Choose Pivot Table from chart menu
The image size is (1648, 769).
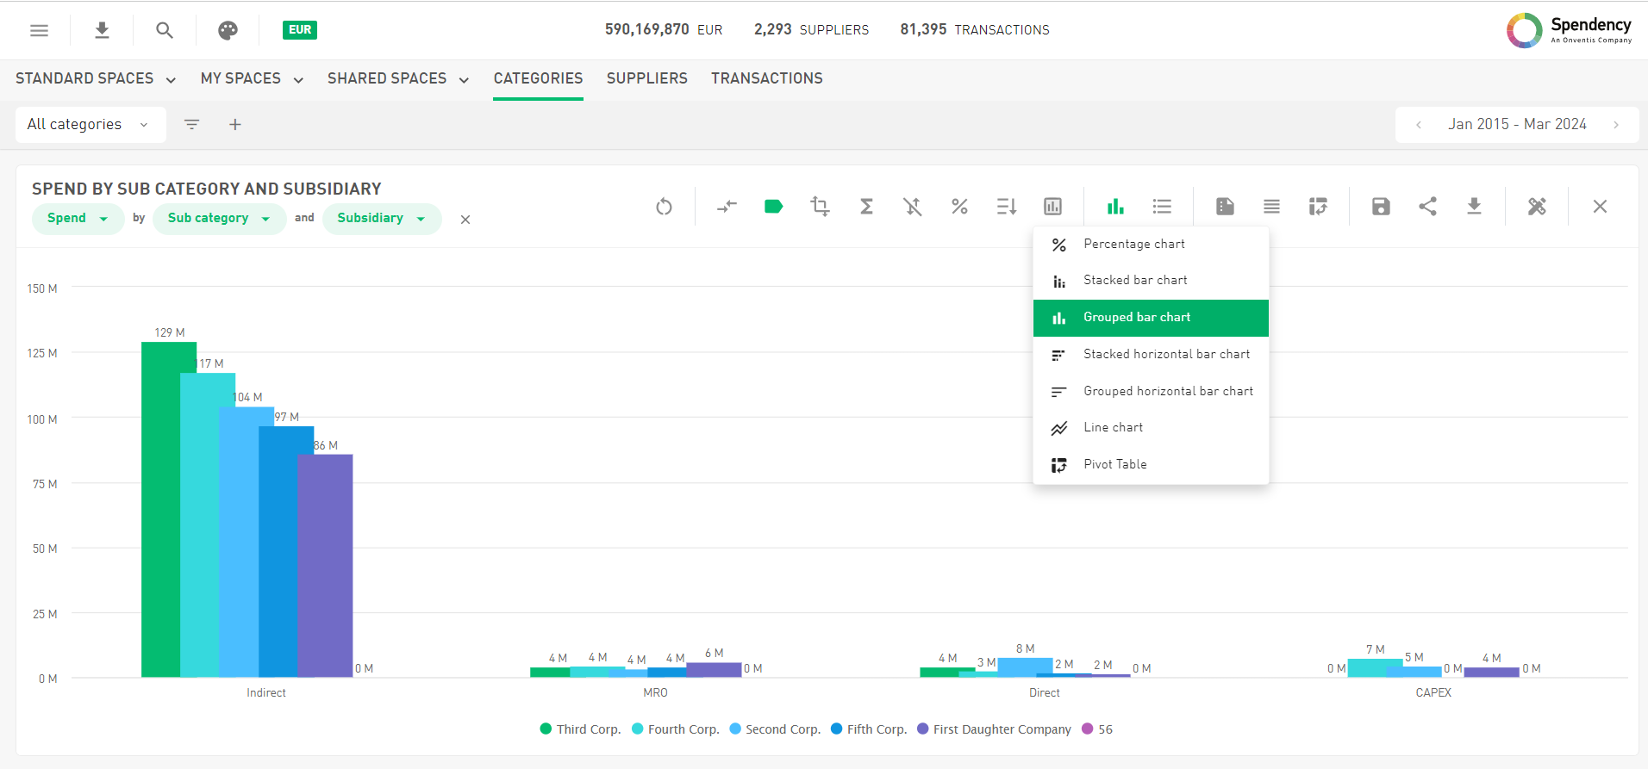(1114, 465)
